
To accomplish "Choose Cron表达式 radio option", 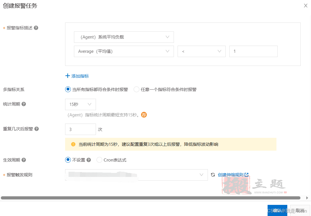I will 99,160.
